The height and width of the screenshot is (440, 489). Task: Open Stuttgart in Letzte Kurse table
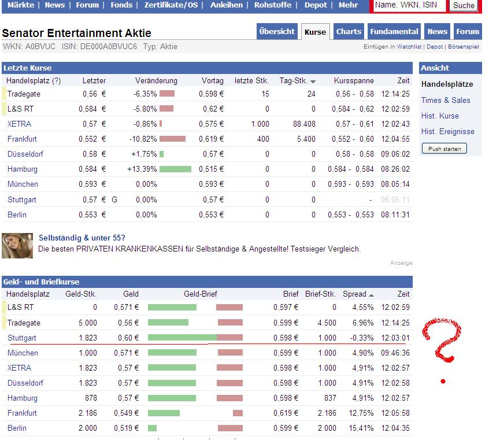coord(22,199)
